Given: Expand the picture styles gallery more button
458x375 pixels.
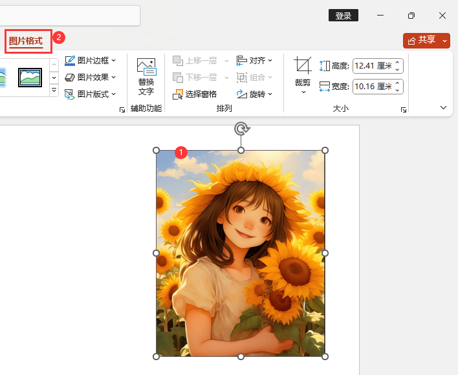Looking at the screenshot, I should (54, 91).
